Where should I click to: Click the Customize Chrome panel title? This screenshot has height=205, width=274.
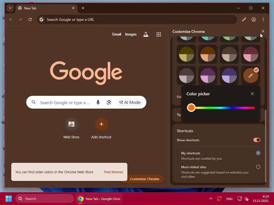click(x=189, y=31)
